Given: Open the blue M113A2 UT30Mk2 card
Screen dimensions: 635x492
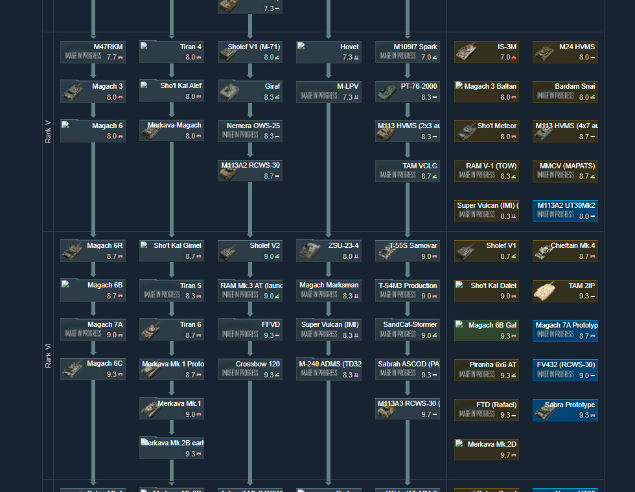Looking at the screenshot, I should [565, 211].
